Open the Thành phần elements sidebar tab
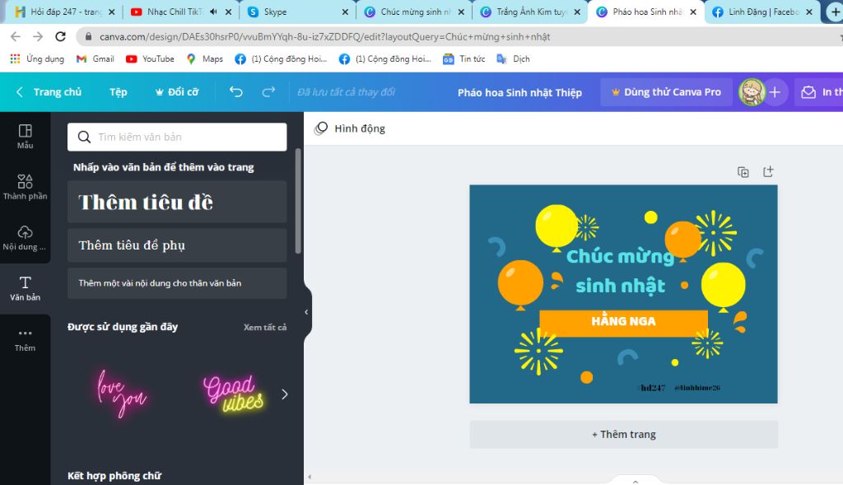This screenshot has width=843, height=485. [x=25, y=187]
